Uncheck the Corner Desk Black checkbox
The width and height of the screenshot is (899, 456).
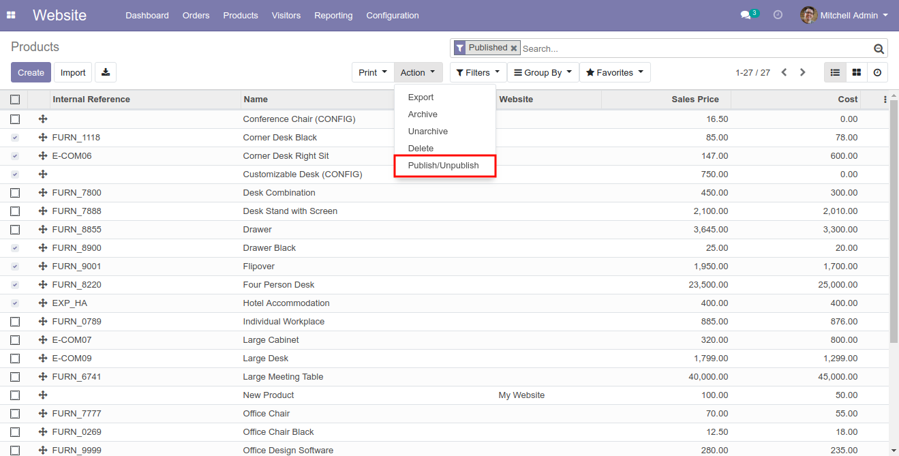click(x=15, y=138)
